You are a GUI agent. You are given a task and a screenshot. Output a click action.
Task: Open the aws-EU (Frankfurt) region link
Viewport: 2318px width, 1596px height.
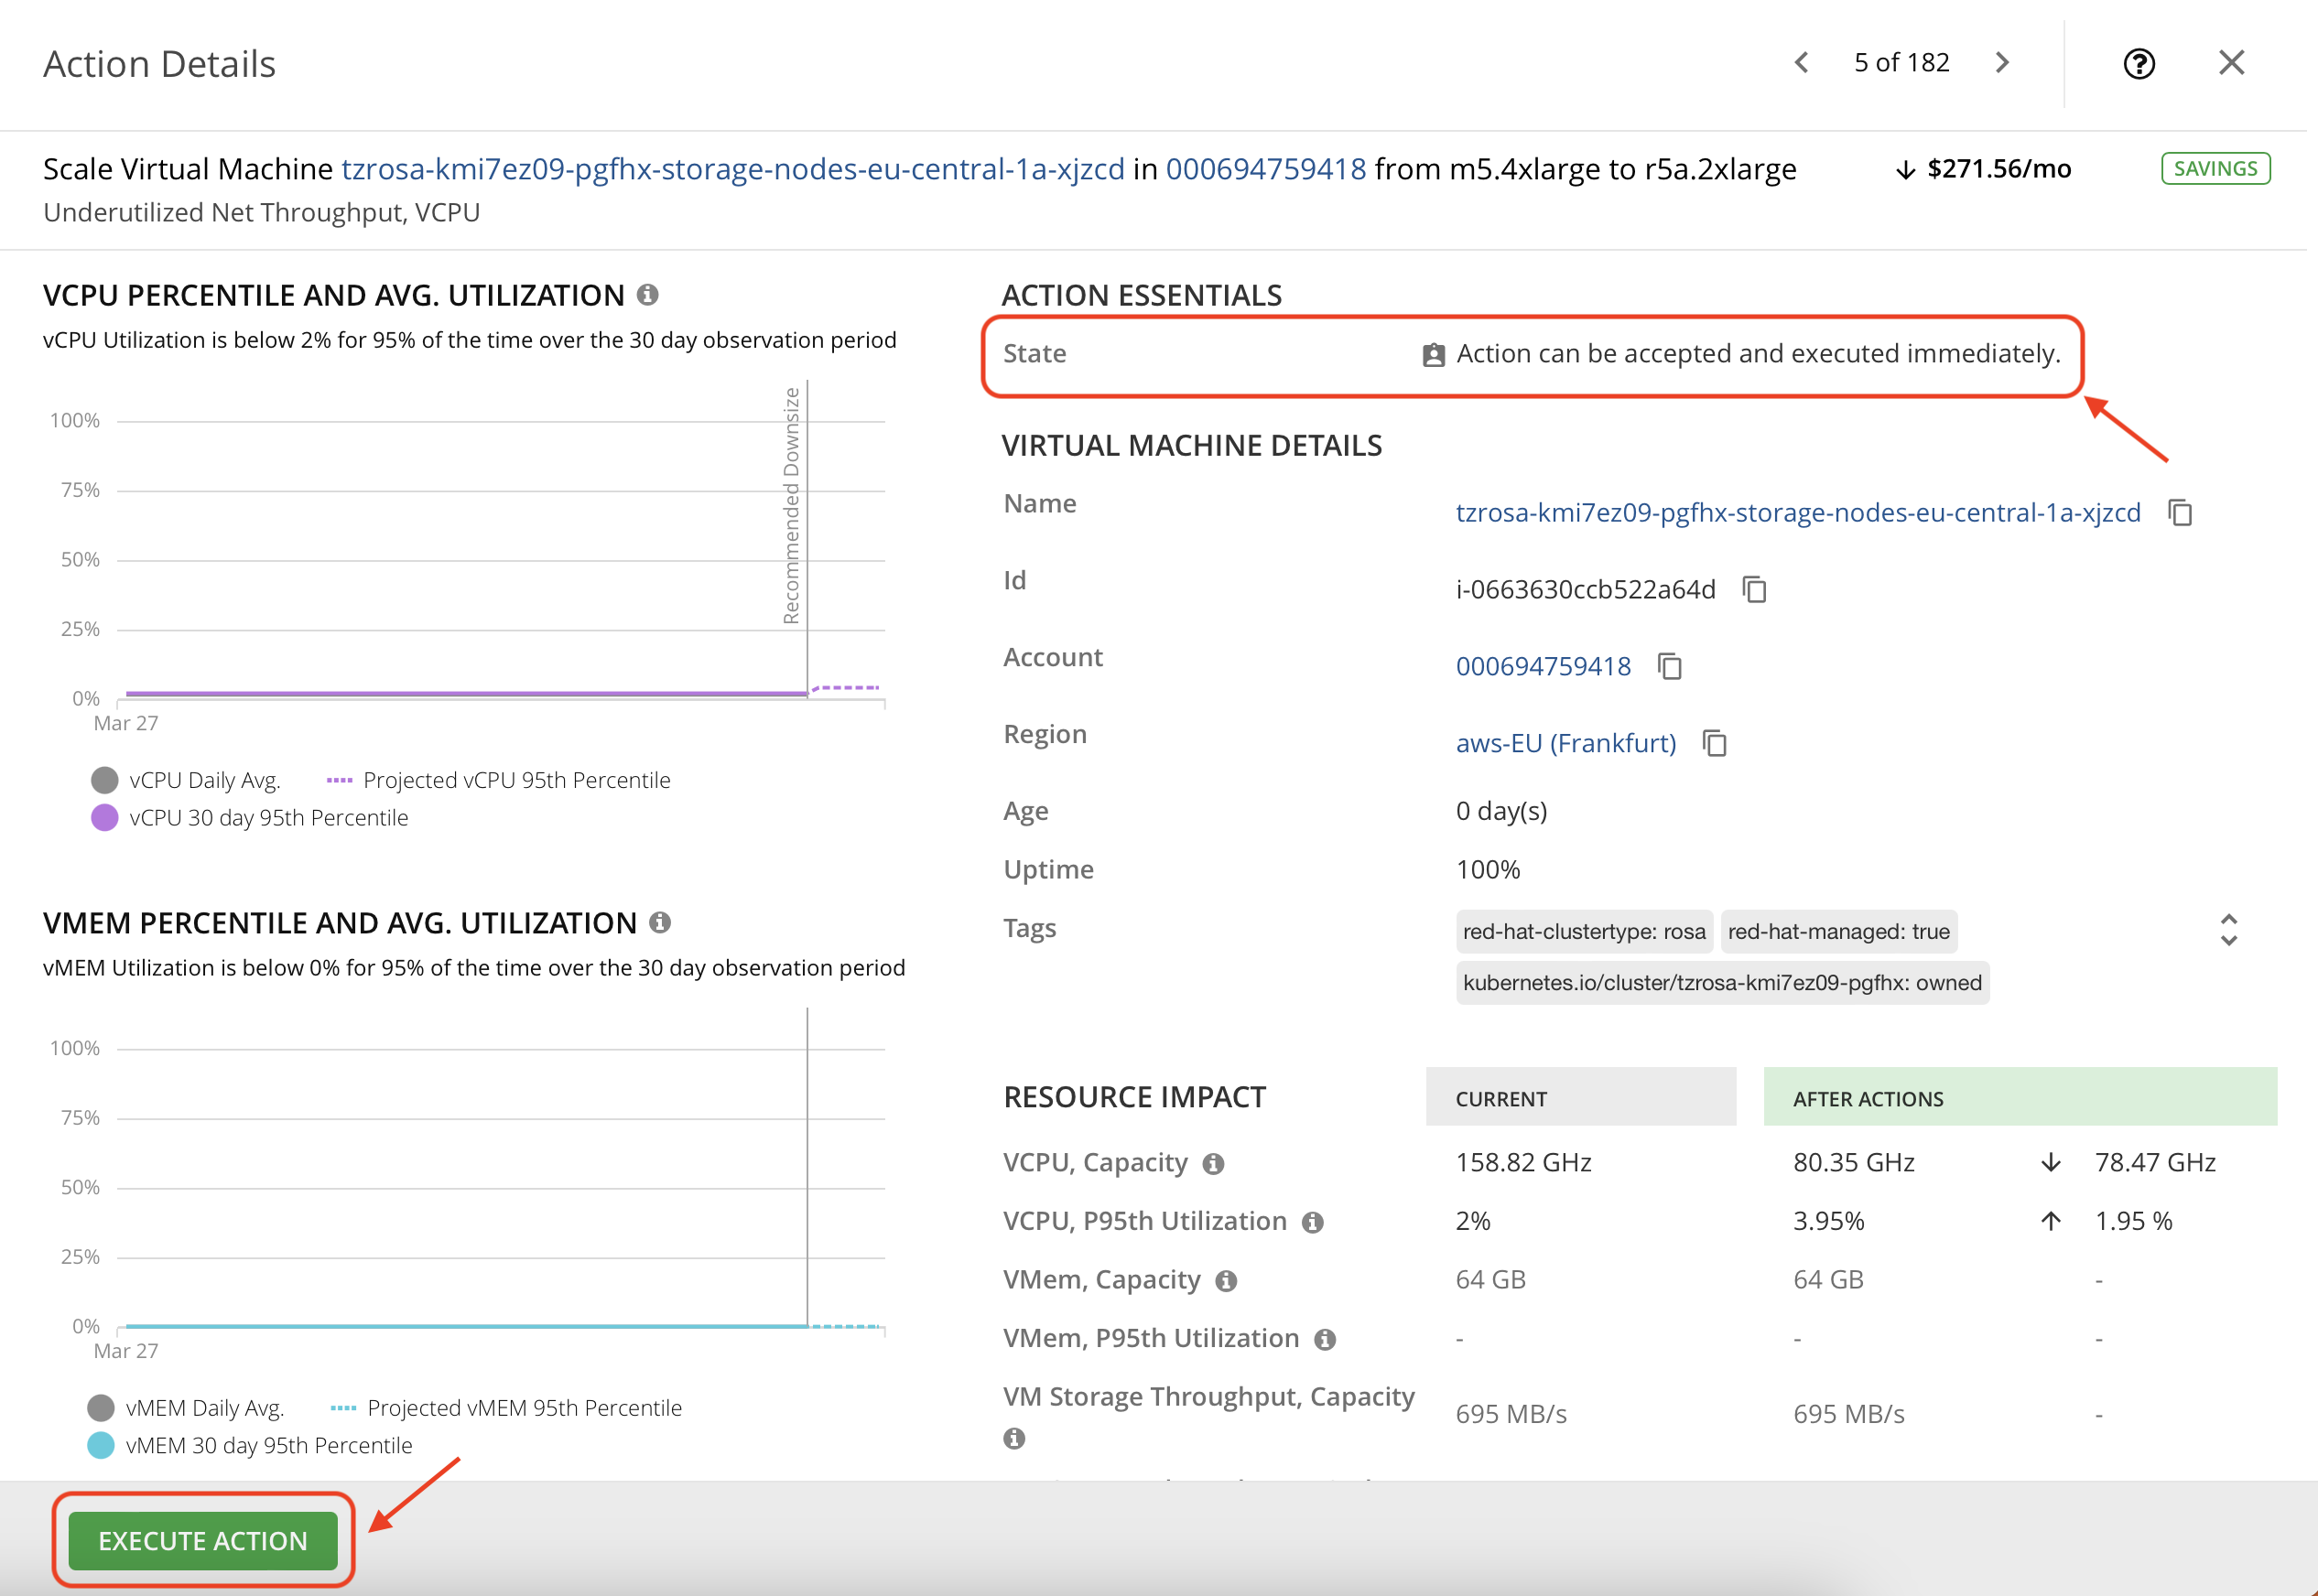coord(1565,744)
